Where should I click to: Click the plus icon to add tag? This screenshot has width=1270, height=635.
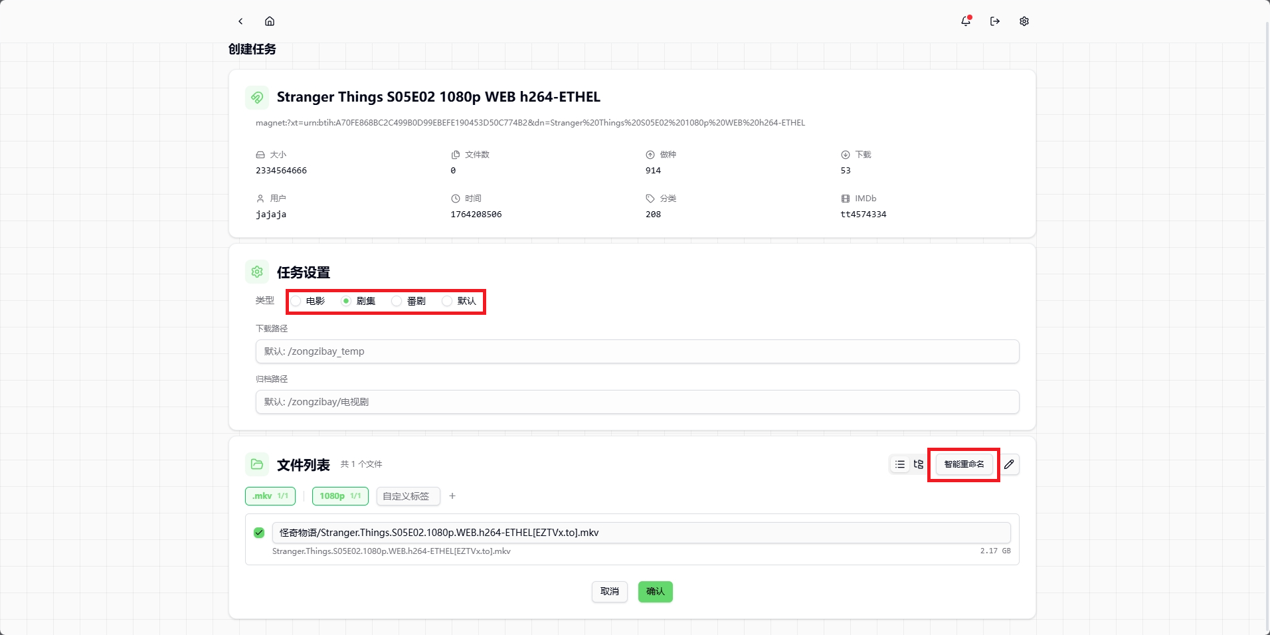(452, 496)
